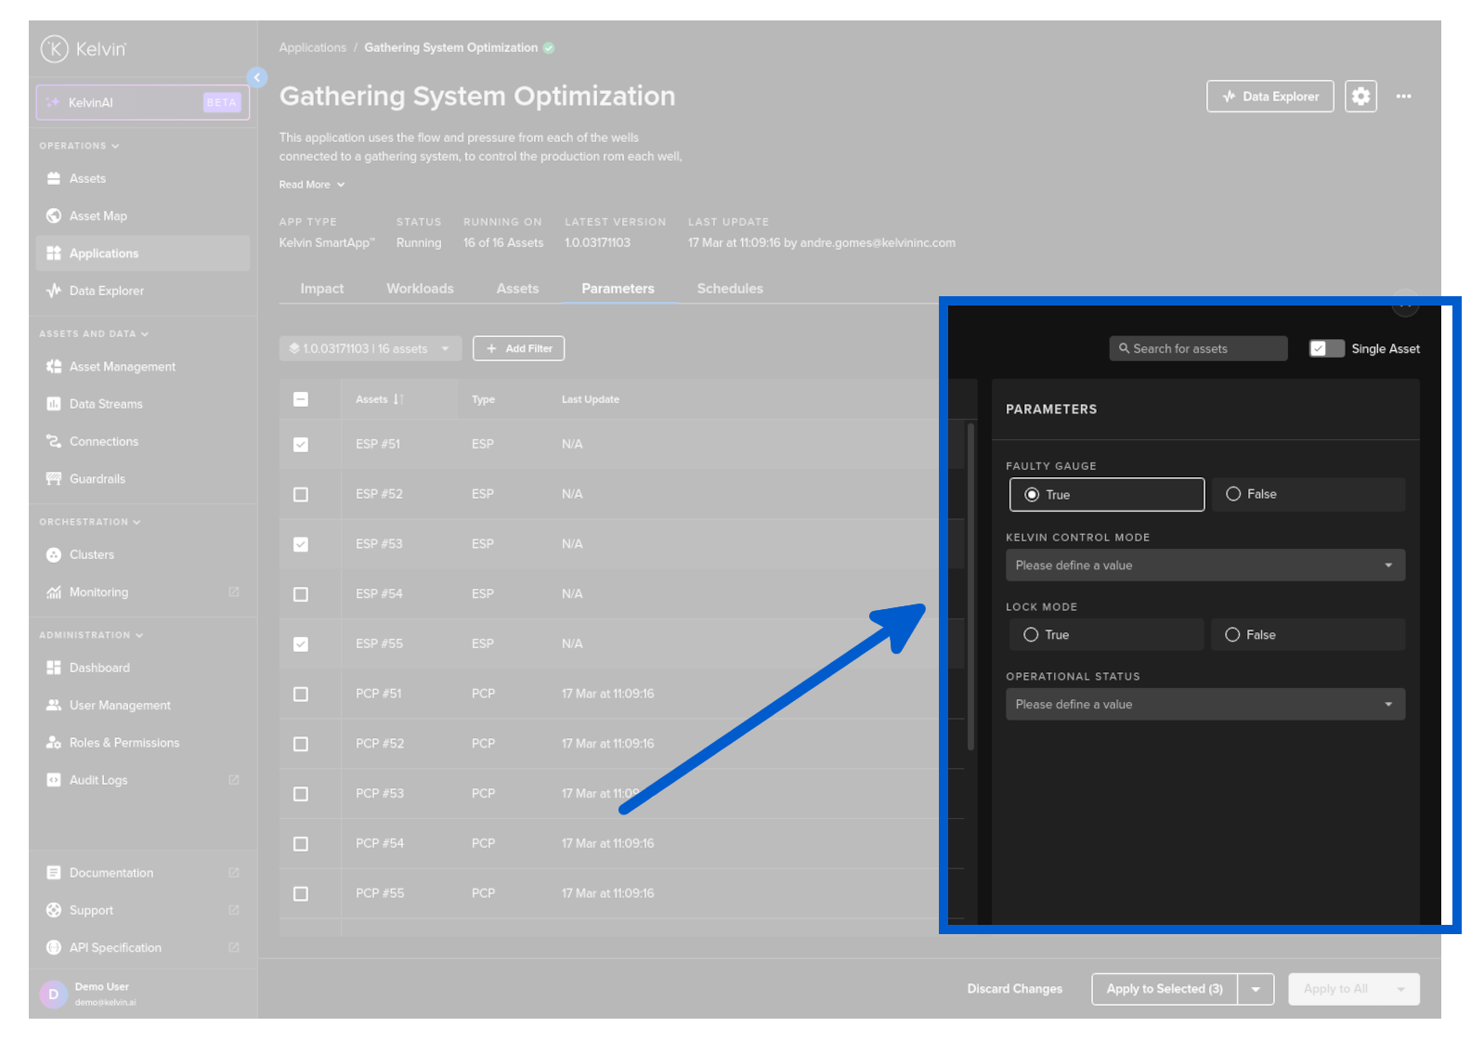Open Roles & Permissions sidebar item
This screenshot has height=1040, width=1471.
pos(124,743)
